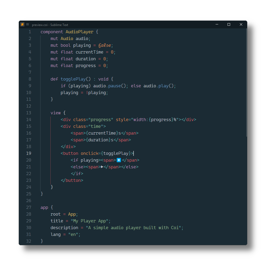Click the 'bool' type keyword
The width and height of the screenshot is (266, 266).
66,45
